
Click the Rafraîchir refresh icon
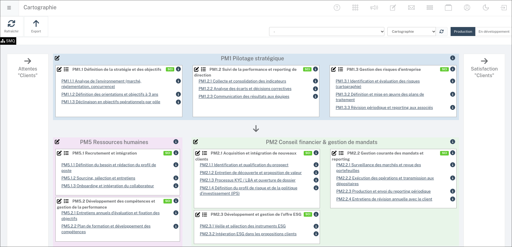coord(11,24)
